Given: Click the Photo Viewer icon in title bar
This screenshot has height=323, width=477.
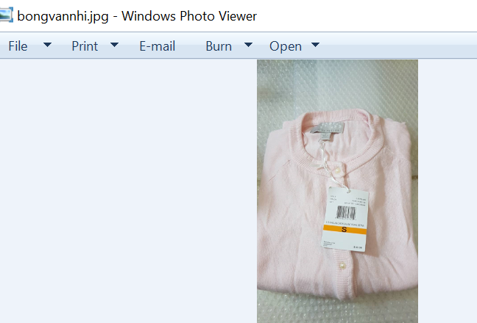Looking at the screenshot, I should [6, 15].
